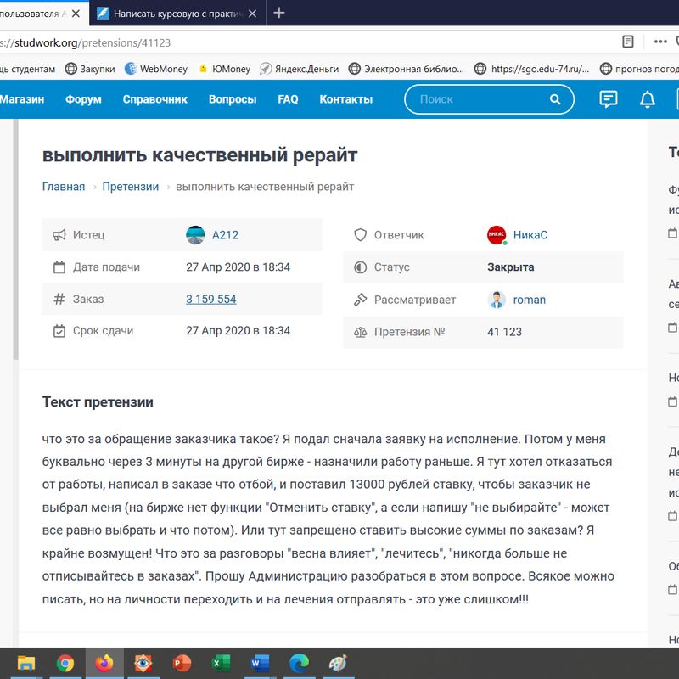Image resolution: width=679 pixels, height=679 pixels.
Task: Open the WebMoney bookmark
Action: 156,69
